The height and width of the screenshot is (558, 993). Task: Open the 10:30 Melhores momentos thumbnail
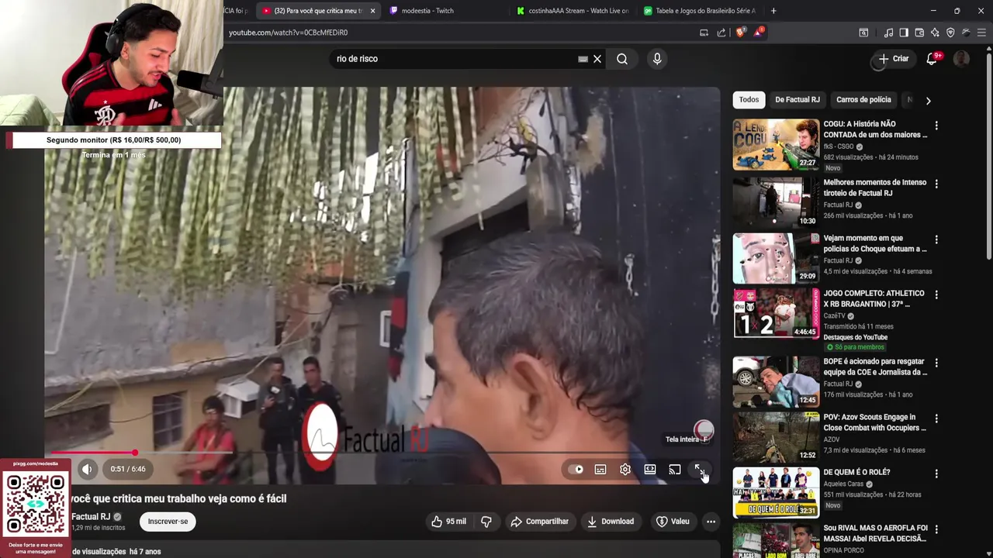(x=776, y=202)
